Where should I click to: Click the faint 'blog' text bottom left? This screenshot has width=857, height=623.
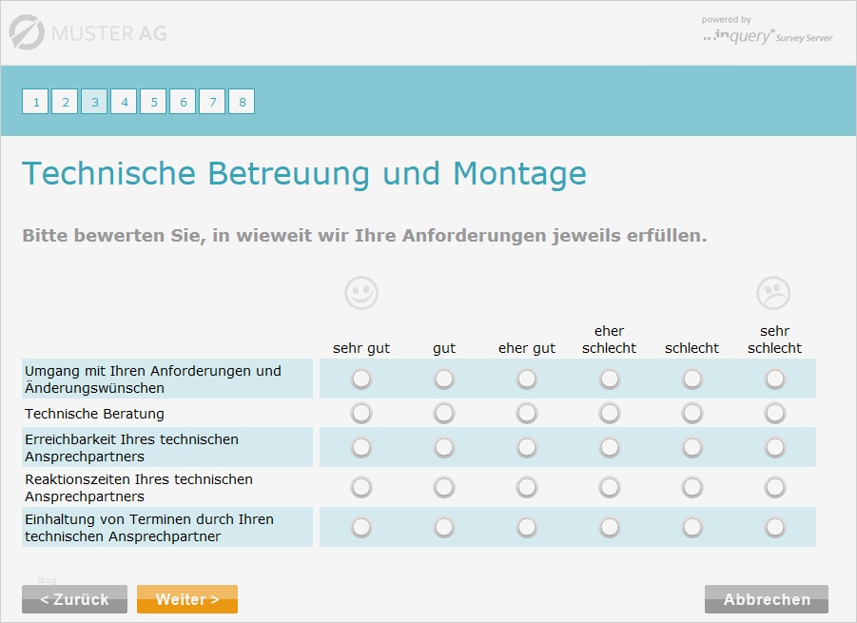pyautogui.click(x=47, y=579)
